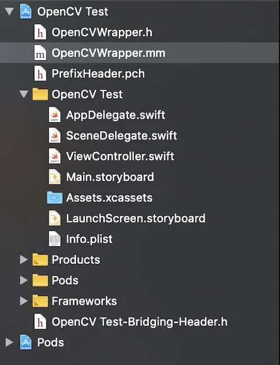Click the OpenCV Test project icon
Screen dimensions: 280x365
coord(26,12)
